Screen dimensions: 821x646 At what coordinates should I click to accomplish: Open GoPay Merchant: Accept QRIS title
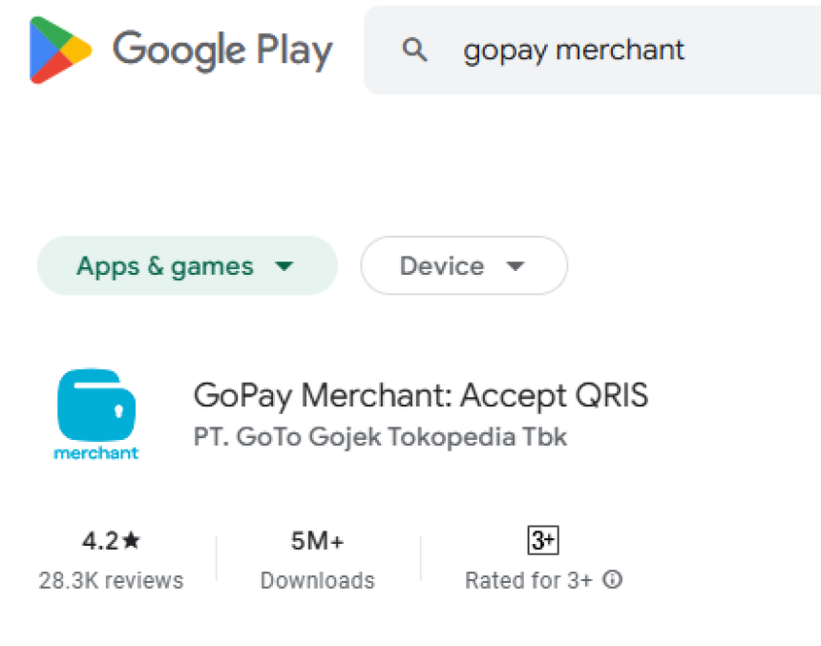[420, 395]
